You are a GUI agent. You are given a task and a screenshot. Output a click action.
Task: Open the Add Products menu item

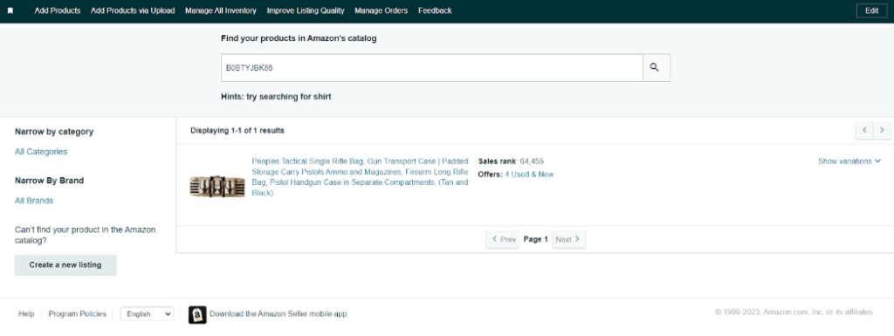click(x=58, y=10)
